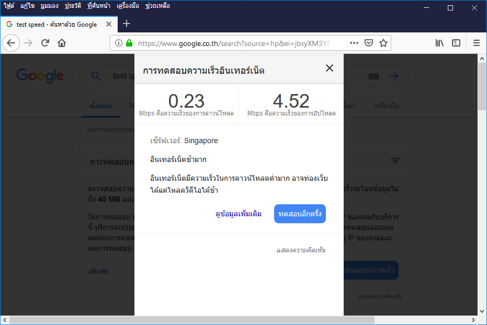
Task: Click the vertical scrollbar thumb
Action: pos(482,86)
